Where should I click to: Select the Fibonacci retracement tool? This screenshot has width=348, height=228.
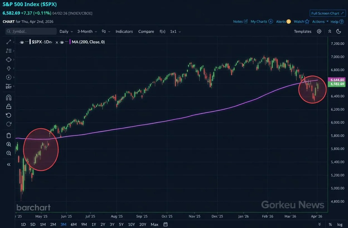9,51
